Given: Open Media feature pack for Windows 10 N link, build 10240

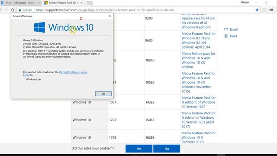Looking at the screenshot, I should 198,60.
